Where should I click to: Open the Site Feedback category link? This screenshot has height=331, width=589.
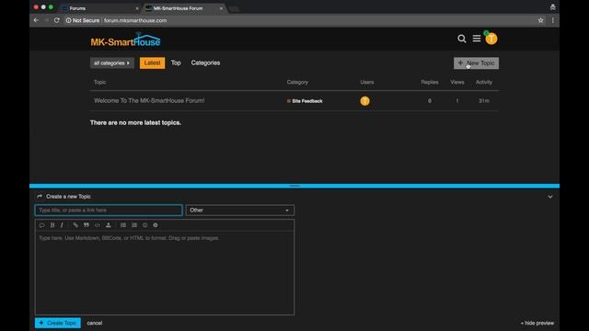pyautogui.click(x=305, y=101)
